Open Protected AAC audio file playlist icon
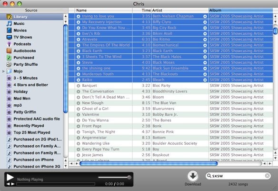278x191 pixels. pos(9,119)
